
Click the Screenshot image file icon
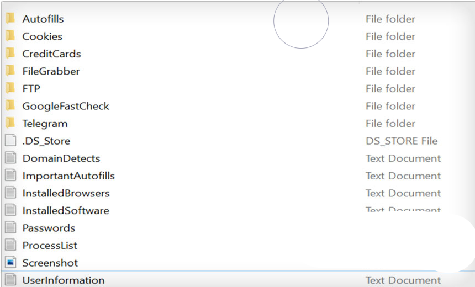coord(10,263)
